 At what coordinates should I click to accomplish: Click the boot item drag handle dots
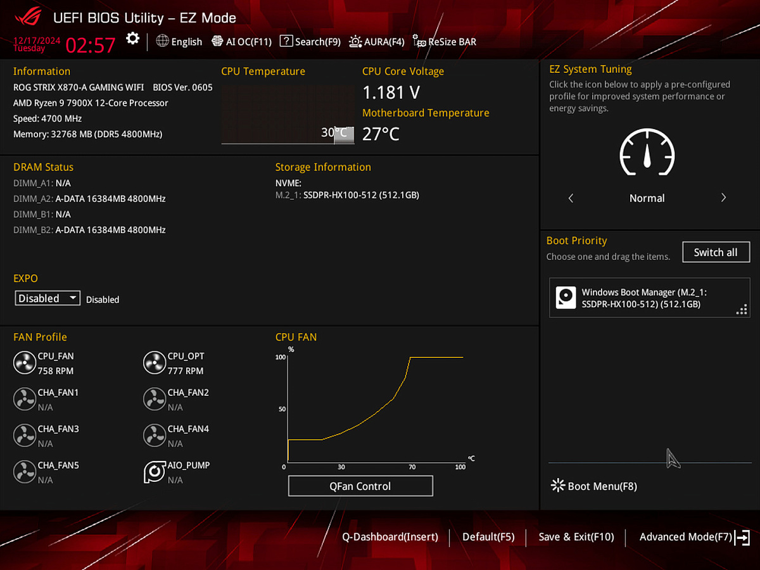tap(742, 310)
